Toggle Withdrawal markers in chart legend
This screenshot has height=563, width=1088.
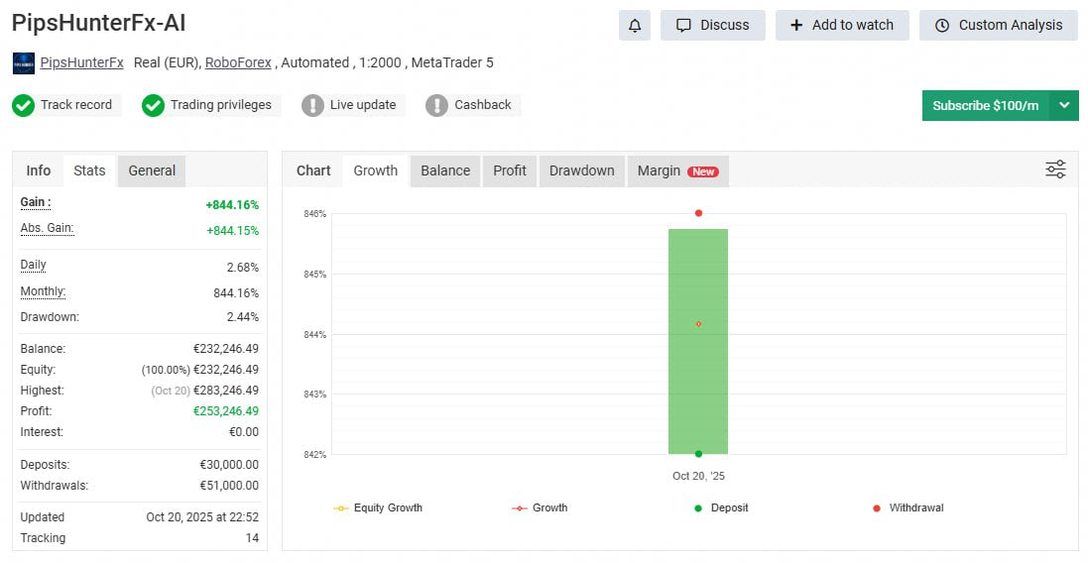pos(907,507)
